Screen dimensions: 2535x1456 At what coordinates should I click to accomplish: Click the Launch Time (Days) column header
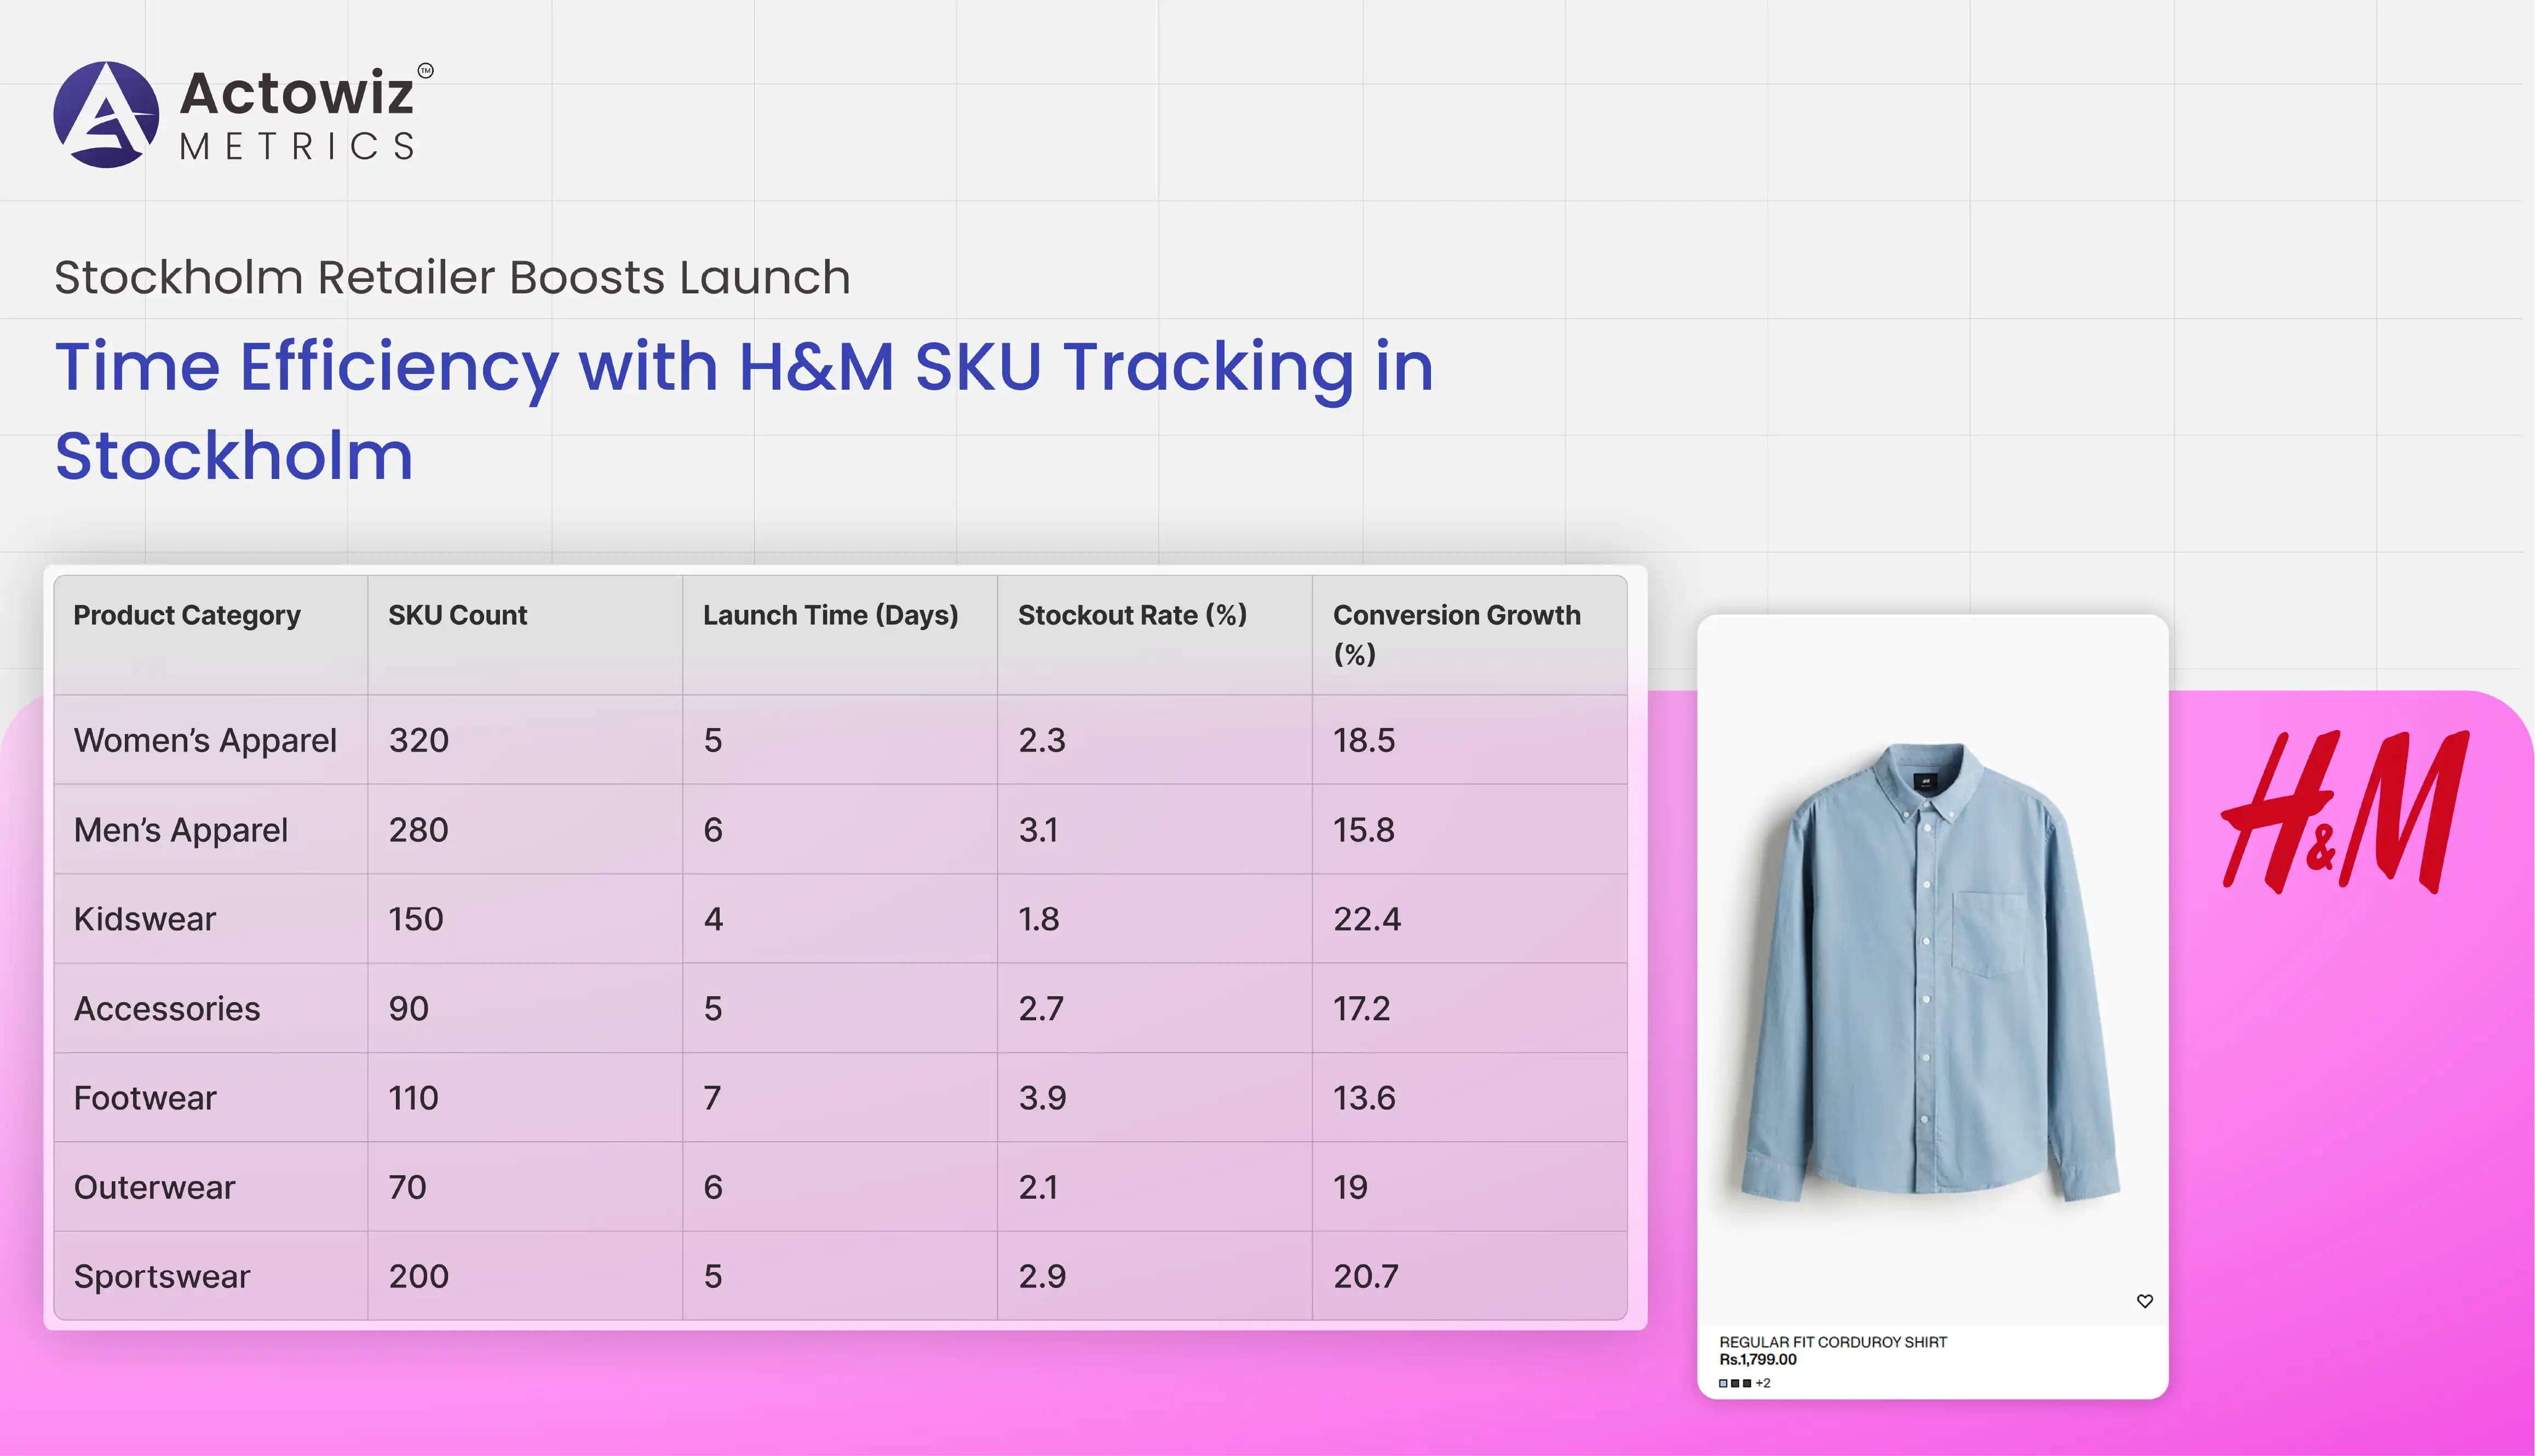pos(830,615)
